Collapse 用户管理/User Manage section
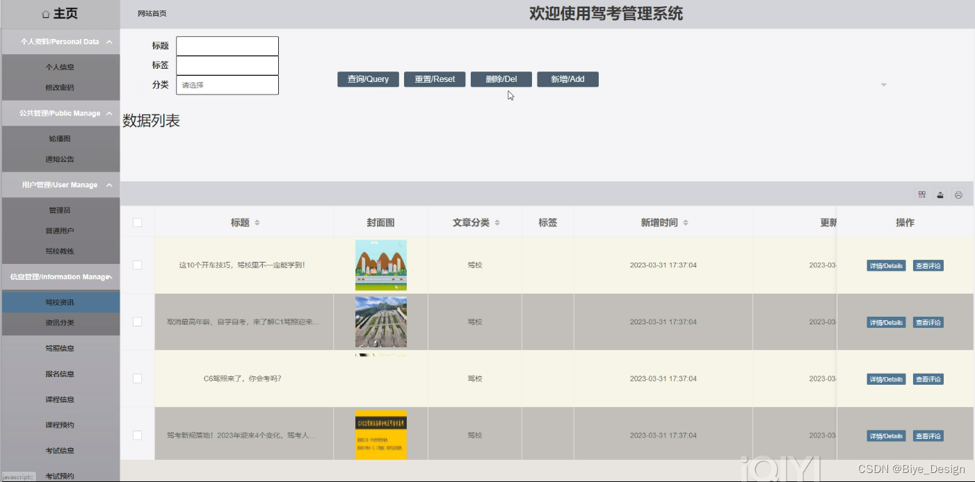The image size is (975, 482). coord(60,185)
